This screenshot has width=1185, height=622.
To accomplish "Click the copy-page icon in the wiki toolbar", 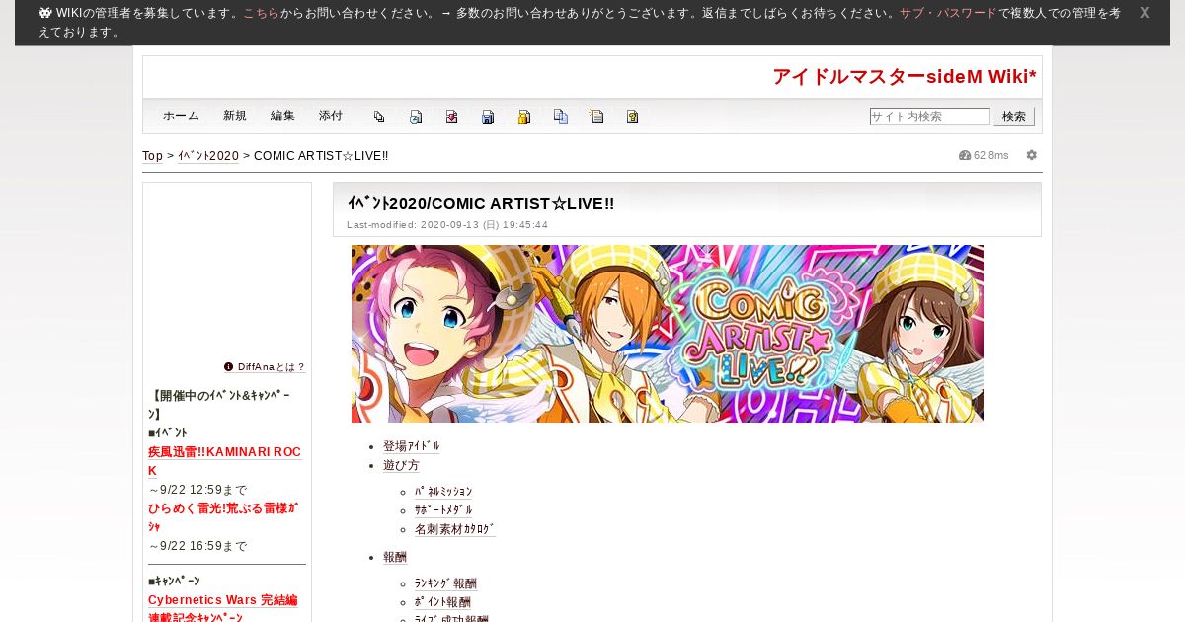I will 379,117.
